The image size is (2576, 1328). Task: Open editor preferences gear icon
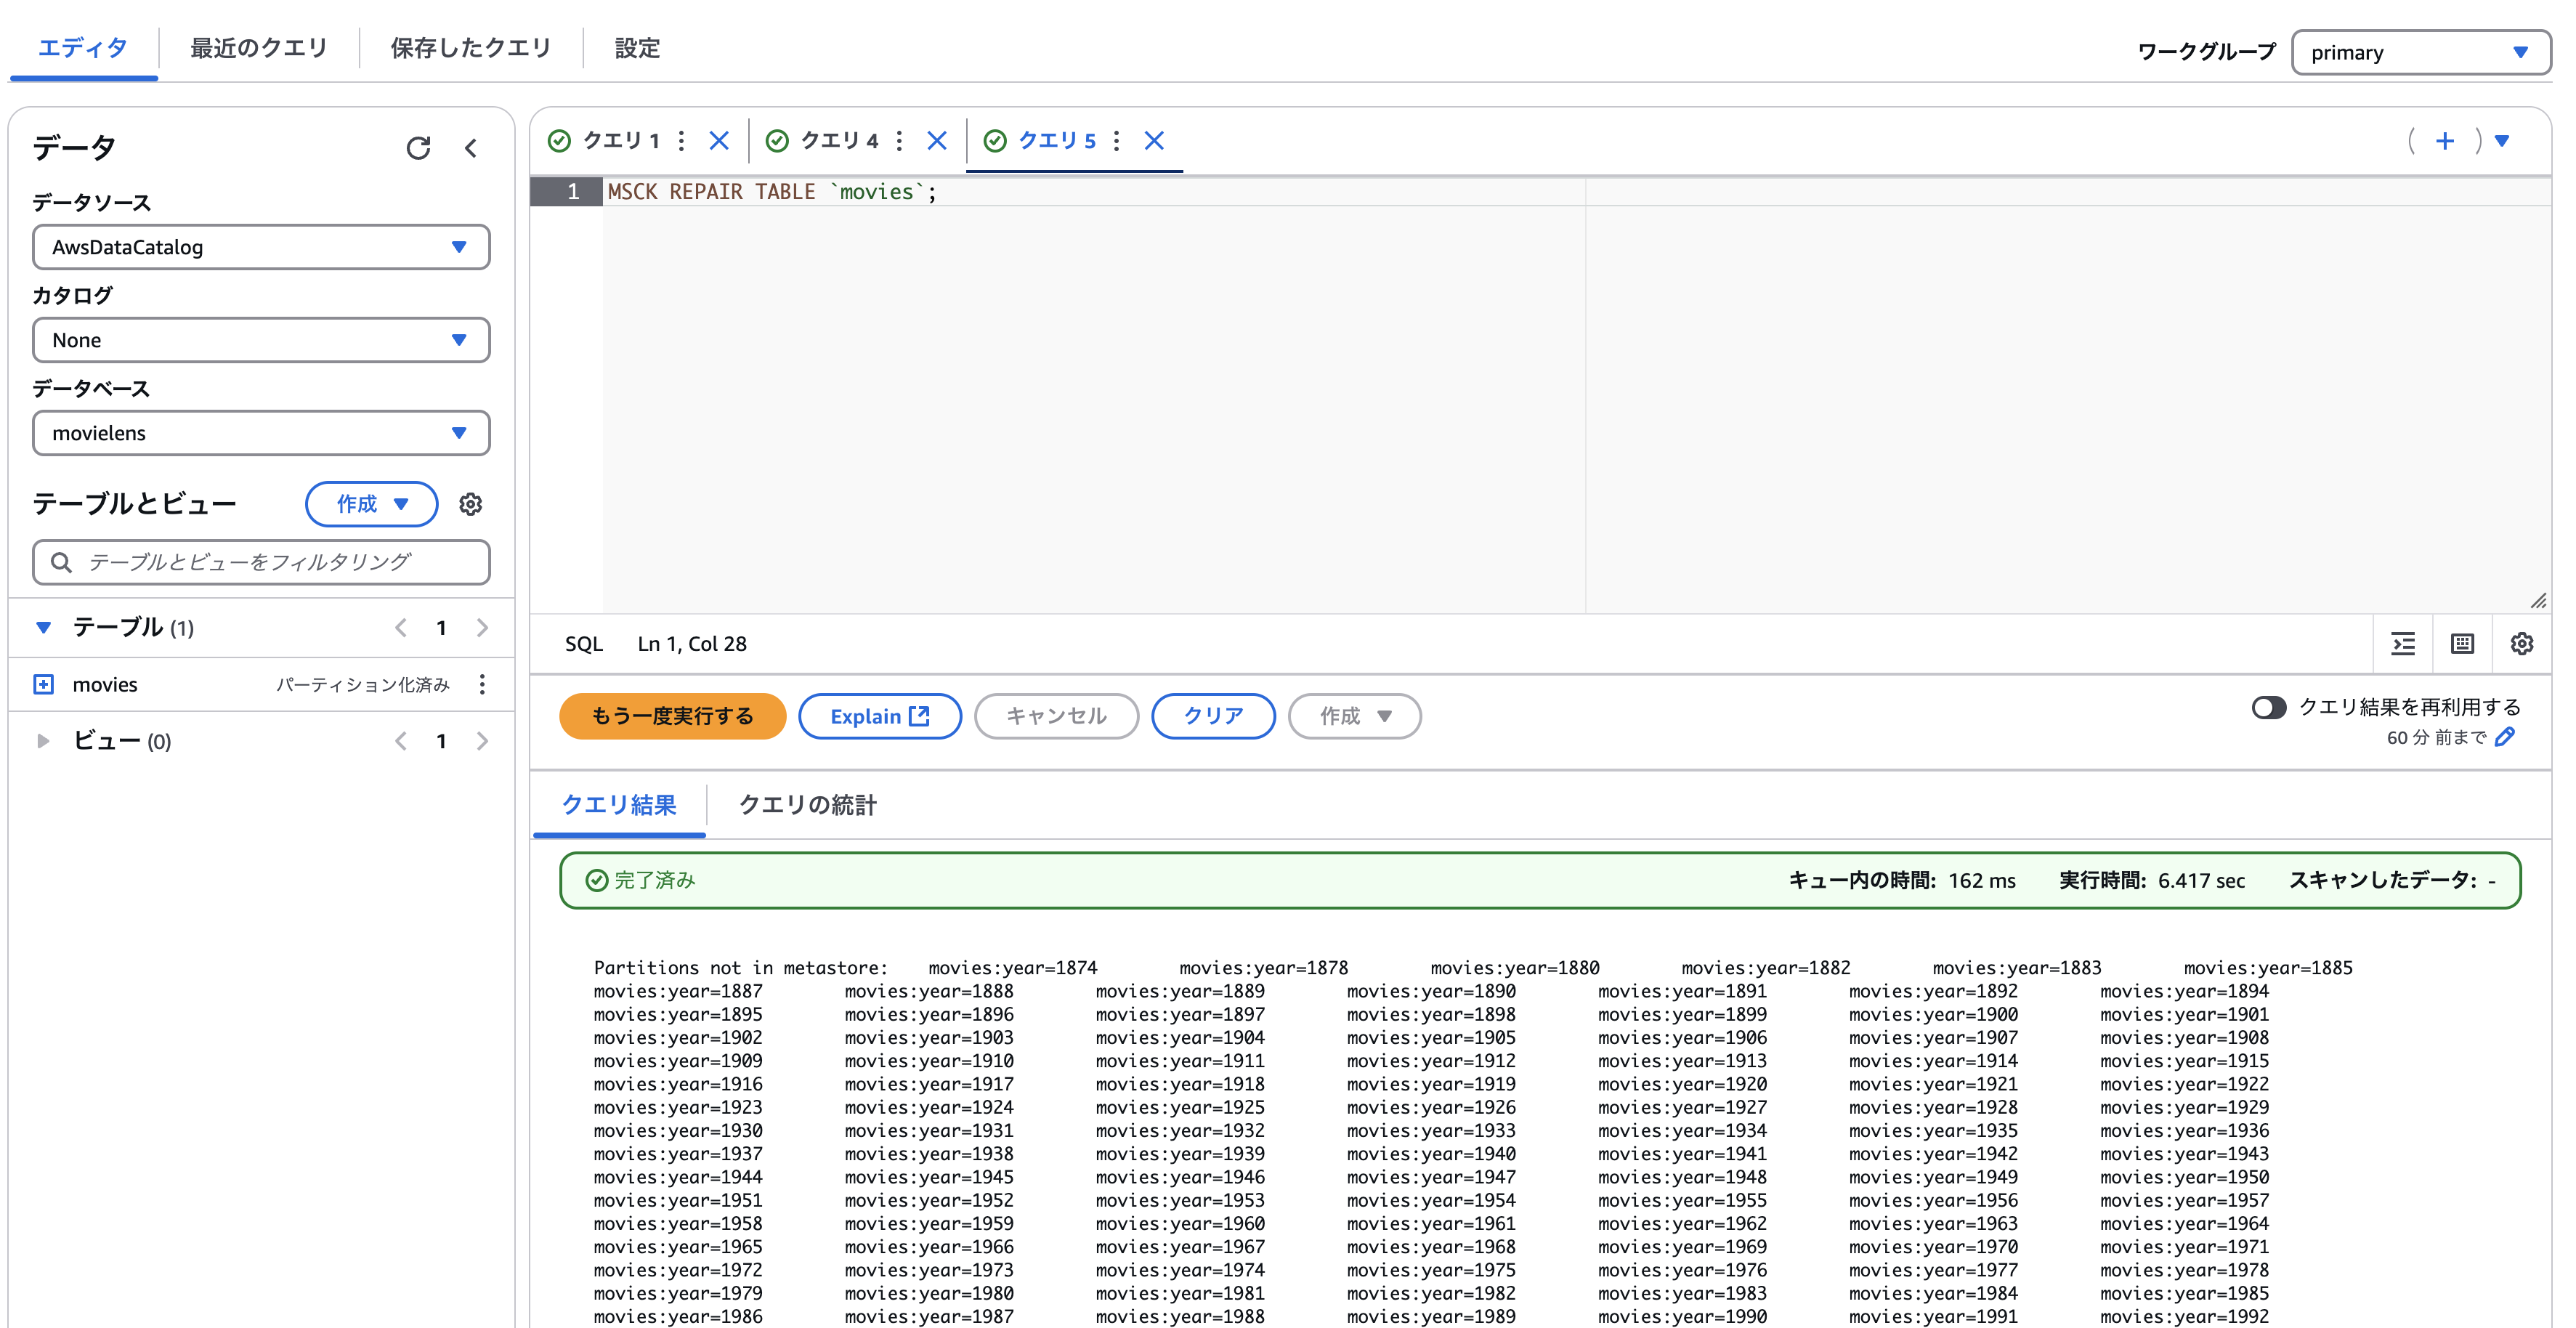tap(2522, 644)
